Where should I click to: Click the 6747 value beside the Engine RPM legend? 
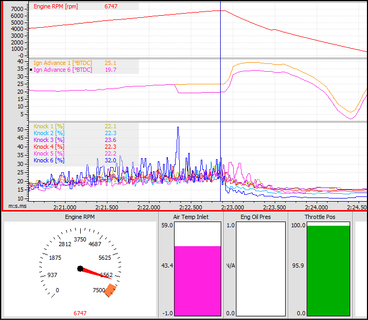coord(111,6)
